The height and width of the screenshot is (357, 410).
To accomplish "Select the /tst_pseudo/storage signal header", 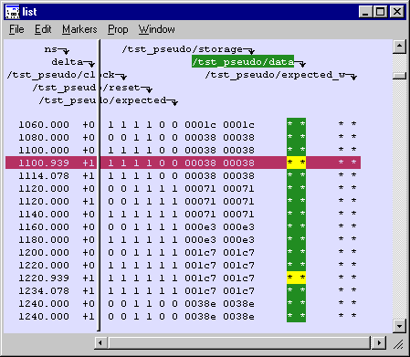I will [183, 49].
